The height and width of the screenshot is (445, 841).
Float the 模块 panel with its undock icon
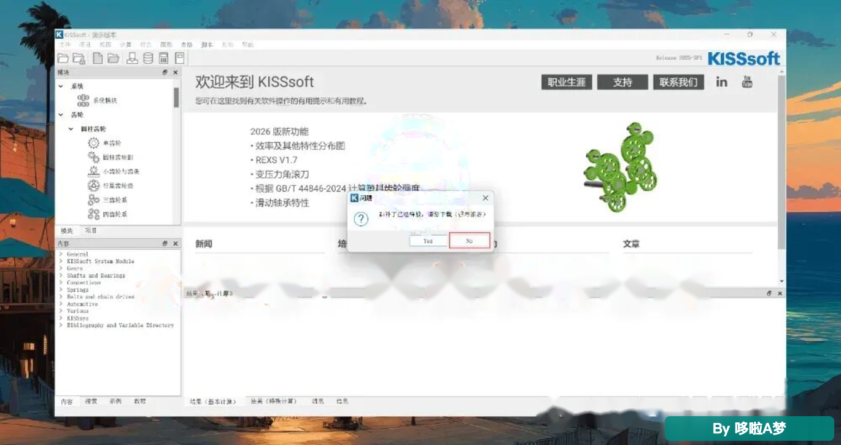tap(165, 72)
